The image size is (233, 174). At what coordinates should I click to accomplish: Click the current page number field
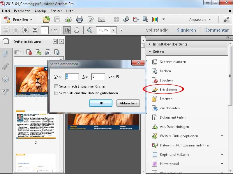click(x=45, y=30)
